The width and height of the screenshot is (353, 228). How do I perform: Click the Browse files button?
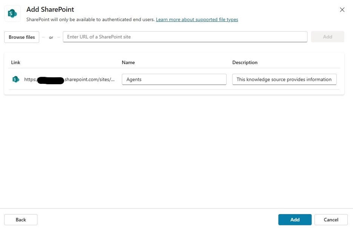pyautogui.click(x=21, y=37)
